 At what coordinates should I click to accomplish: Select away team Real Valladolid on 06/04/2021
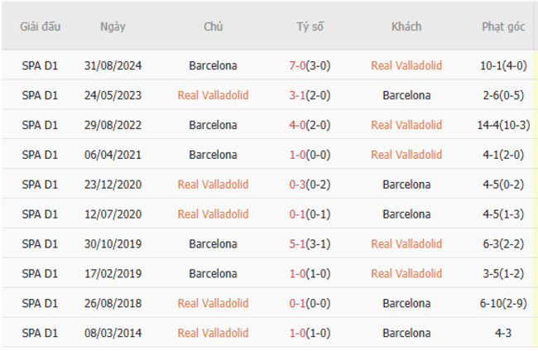[406, 155]
